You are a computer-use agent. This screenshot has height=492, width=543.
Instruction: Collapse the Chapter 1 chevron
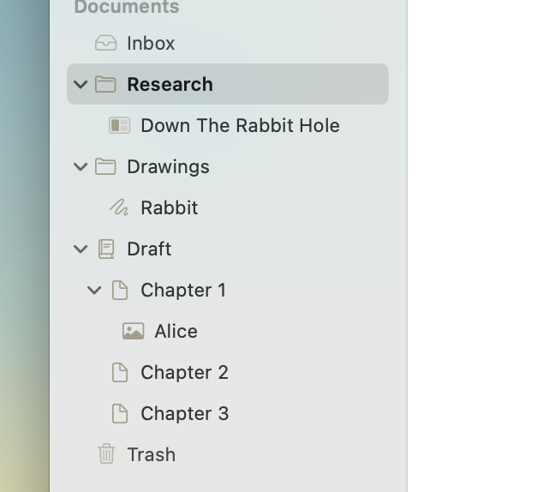click(x=94, y=291)
